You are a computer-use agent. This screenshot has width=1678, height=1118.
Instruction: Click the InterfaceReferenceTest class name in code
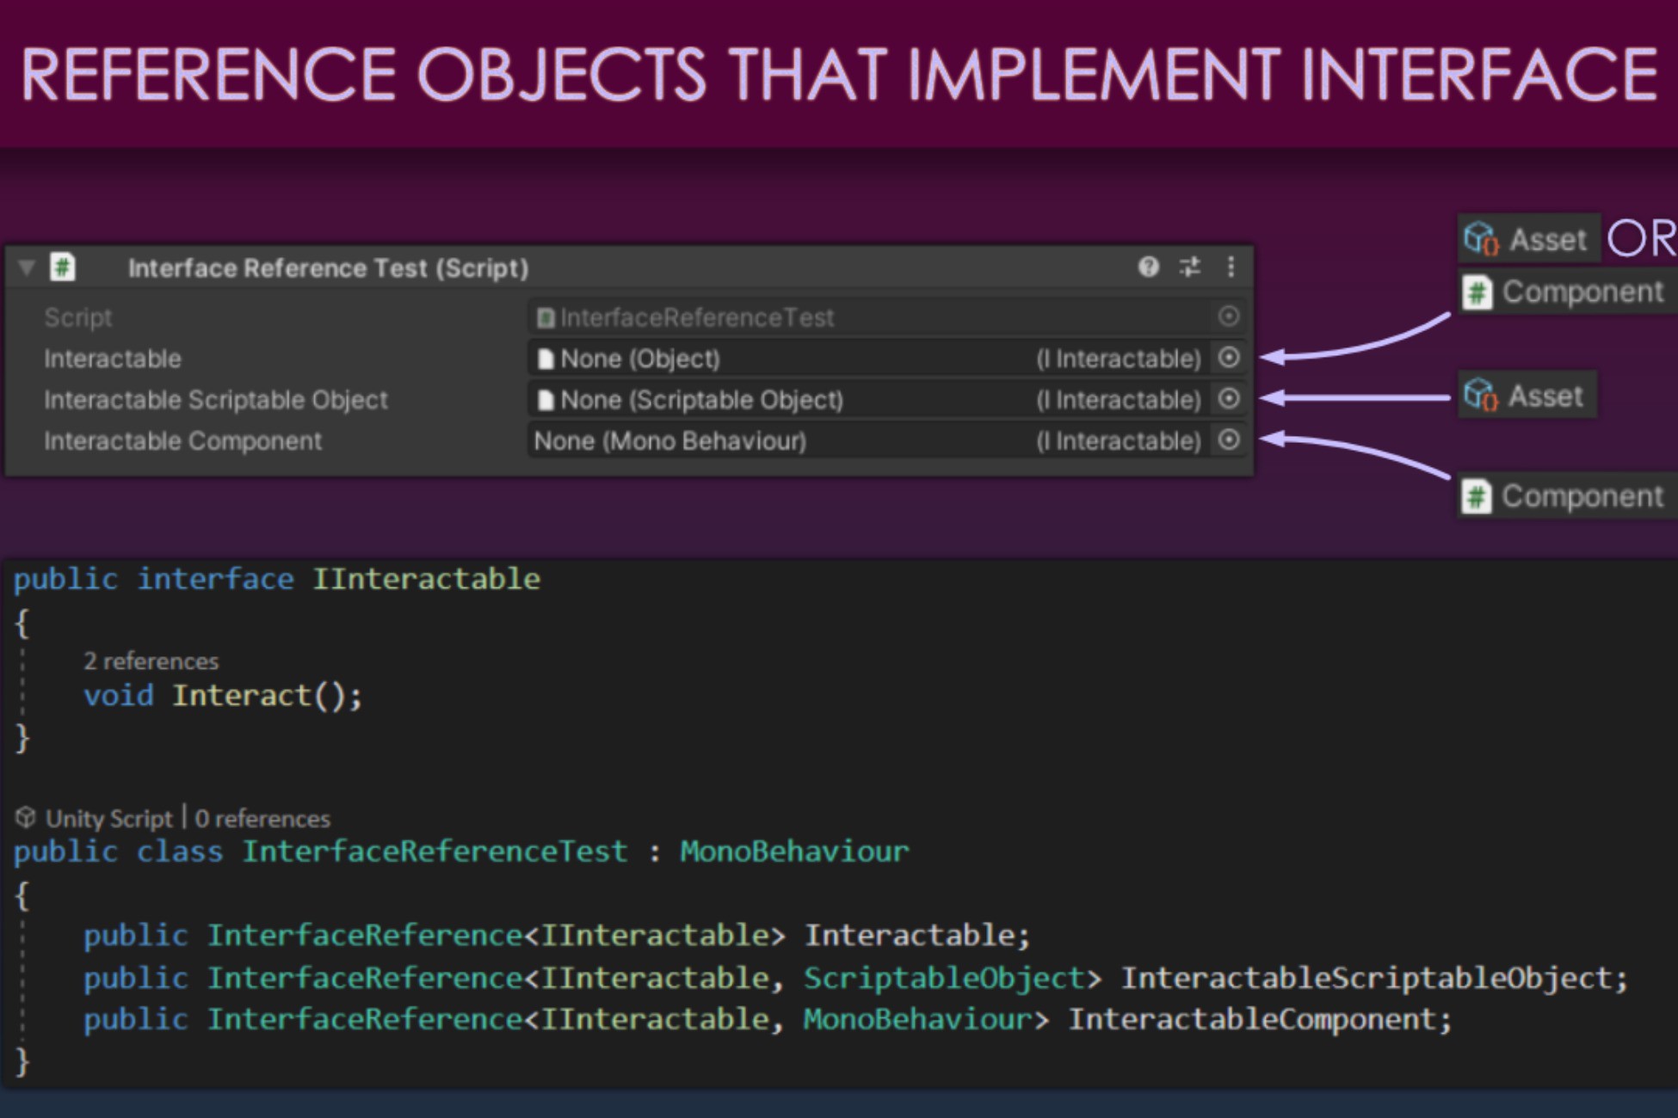(435, 851)
